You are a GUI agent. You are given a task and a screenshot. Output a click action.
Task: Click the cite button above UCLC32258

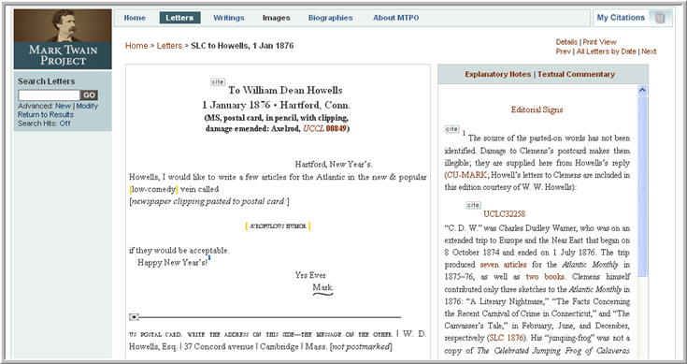point(473,205)
